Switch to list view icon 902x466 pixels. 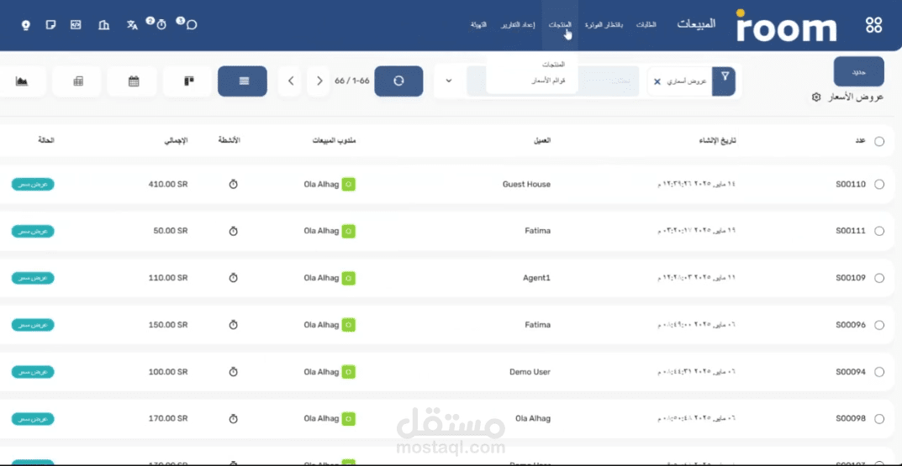(x=242, y=81)
